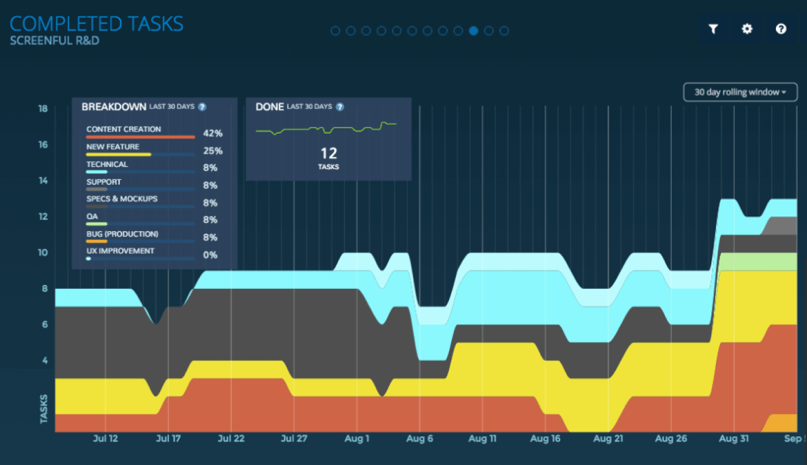
Task: Select the first page indicator dot
Action: (x=335, y=31)
